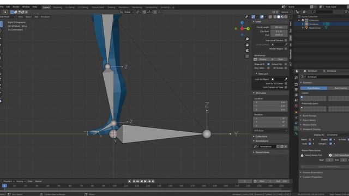Viewport: 349px width, 196px height.
Task: Click the blue Z axis on navigation gizmo
Action: click(x=242, y=23)
